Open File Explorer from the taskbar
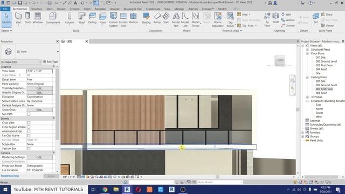This screenshot has width=345, height=194. point(116,190)
